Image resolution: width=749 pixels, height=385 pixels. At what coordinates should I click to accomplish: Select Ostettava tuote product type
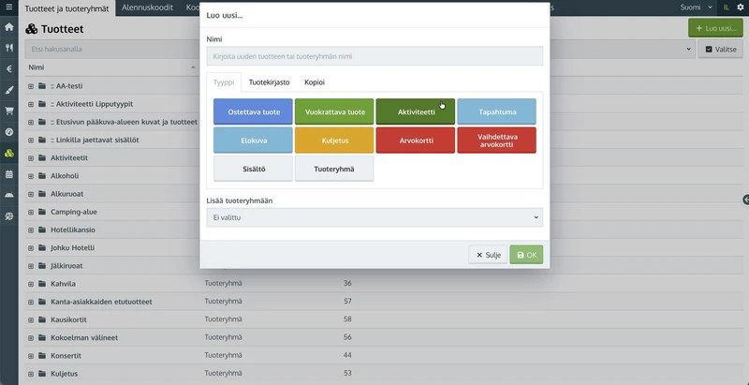[x=253, y=111]
